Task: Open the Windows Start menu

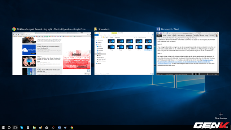Action: click(3, 127)
